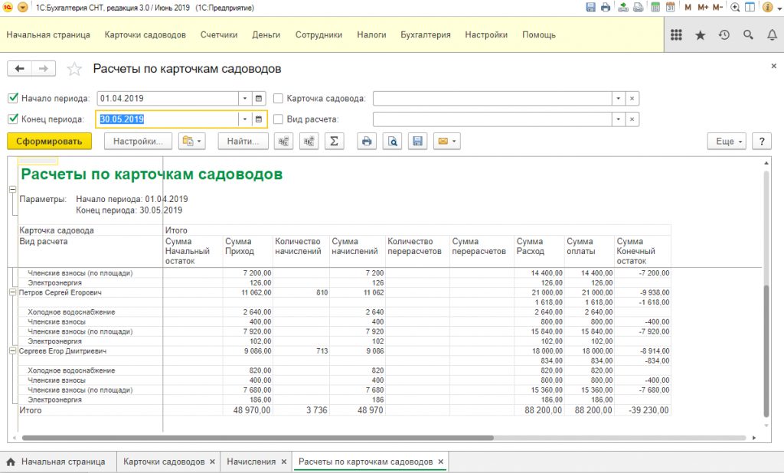784x473 pixels.
Task: Open the Настройки menu in top bar
Action: click(486, 35)
